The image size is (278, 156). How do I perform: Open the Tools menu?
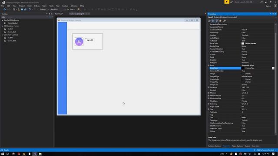(51, 6)
